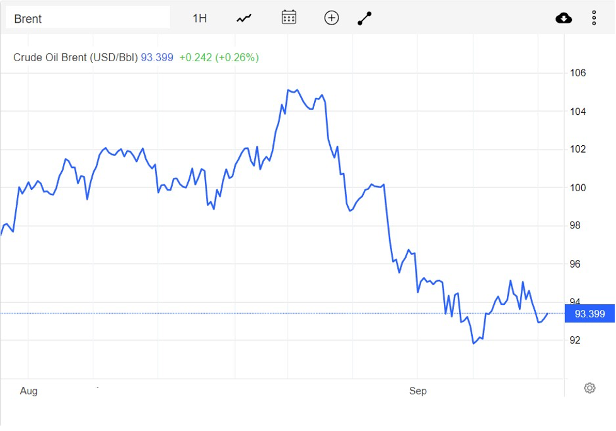This screenshot has width=616, height=431.
Task: Click the cloud download icon
Action: click(x=564, y=18)
